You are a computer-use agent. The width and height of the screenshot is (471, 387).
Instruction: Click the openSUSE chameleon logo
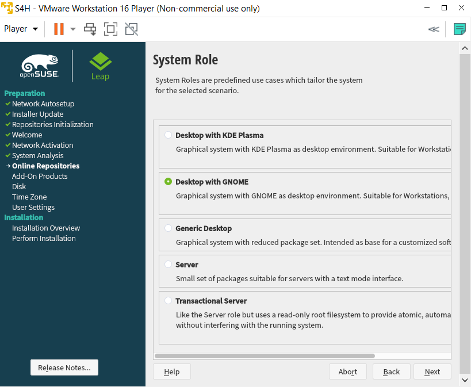click(39, 66)
